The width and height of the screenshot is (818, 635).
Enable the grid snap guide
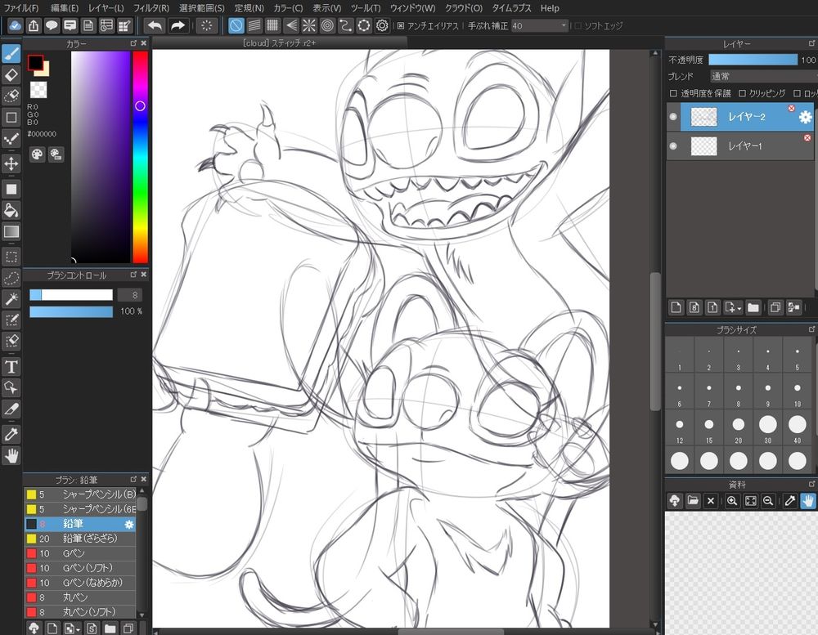pos(272,25)
